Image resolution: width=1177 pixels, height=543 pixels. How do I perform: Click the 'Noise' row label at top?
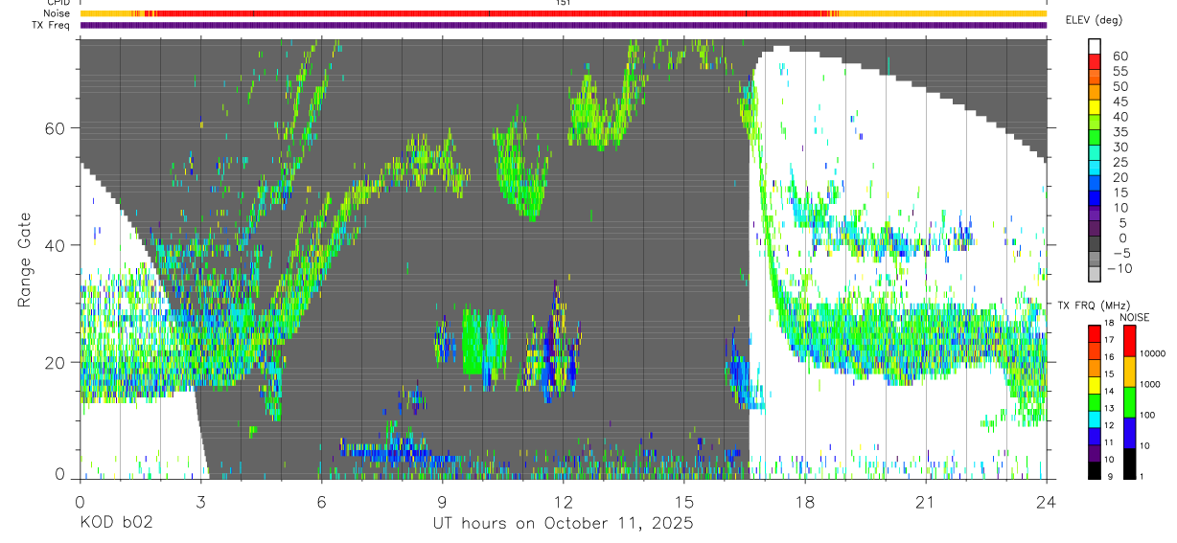pos(57,13)
